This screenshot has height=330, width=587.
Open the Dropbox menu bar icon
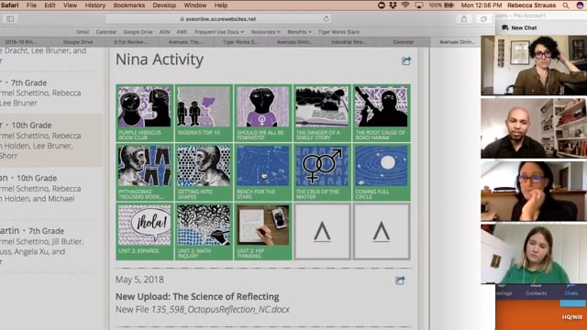[393, 5]
